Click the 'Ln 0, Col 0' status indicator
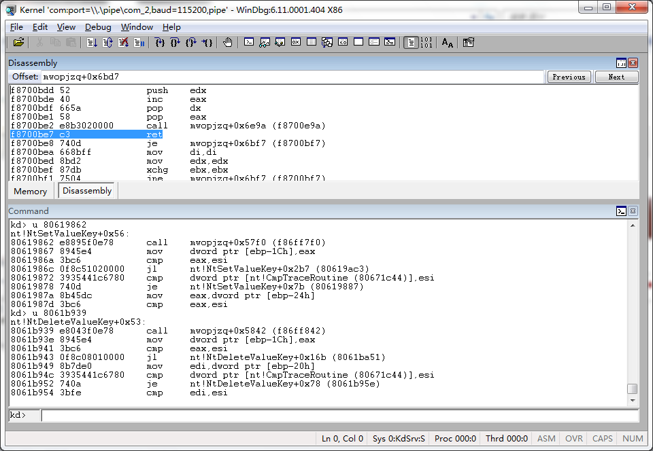Image resolution: width=653 pixels, height=451 pixels. [x=342, y=439]
